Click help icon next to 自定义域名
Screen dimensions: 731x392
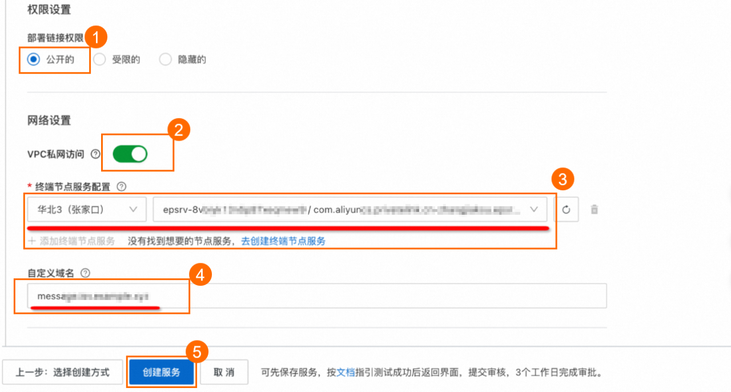86,273
